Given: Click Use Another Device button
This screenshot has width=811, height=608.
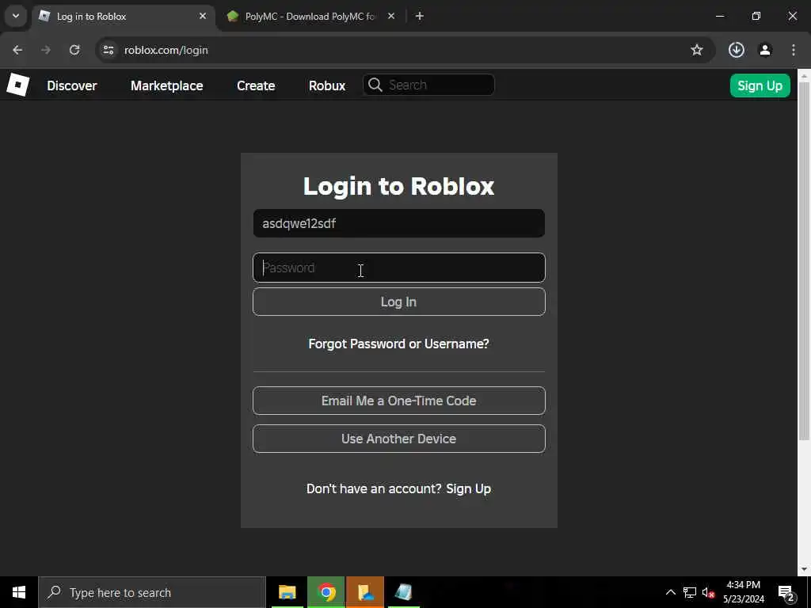Looking at the screenshot, I should pos(399,439).
